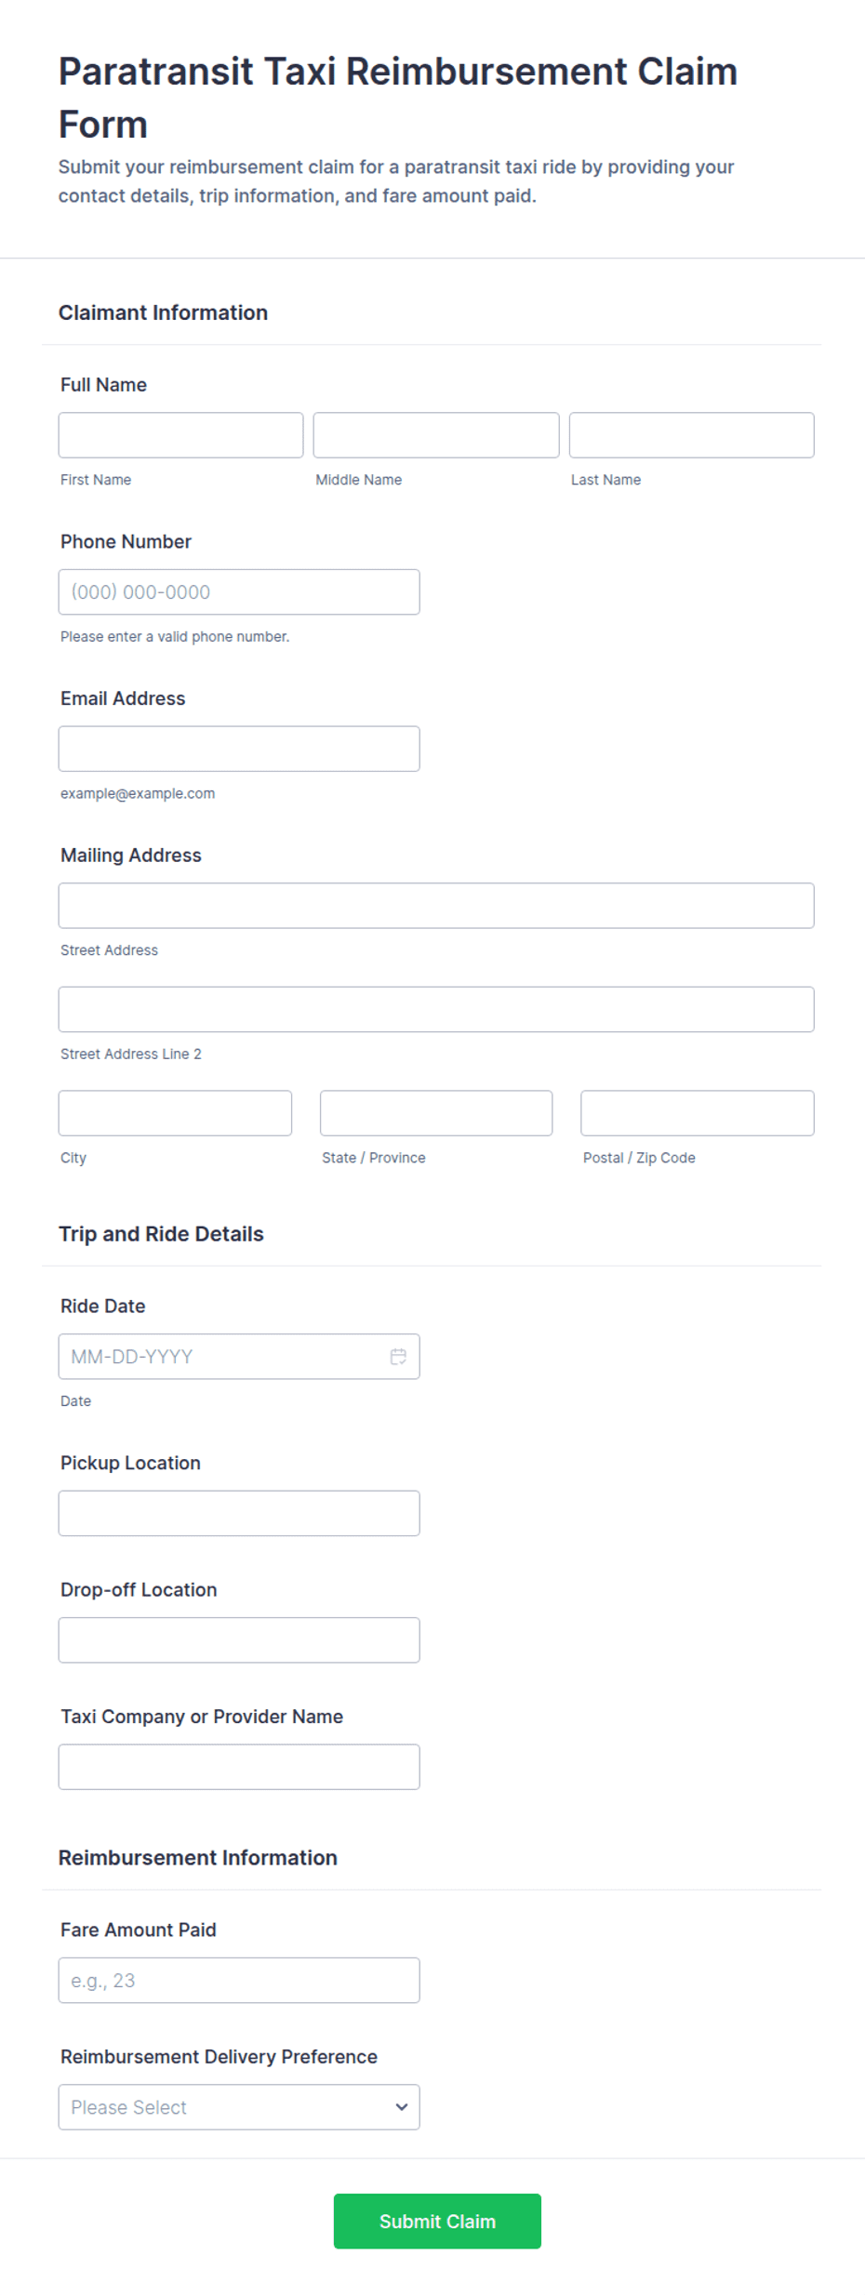Select the State / Province field
The image size is (865, 2295).
tap(436, 1113)
